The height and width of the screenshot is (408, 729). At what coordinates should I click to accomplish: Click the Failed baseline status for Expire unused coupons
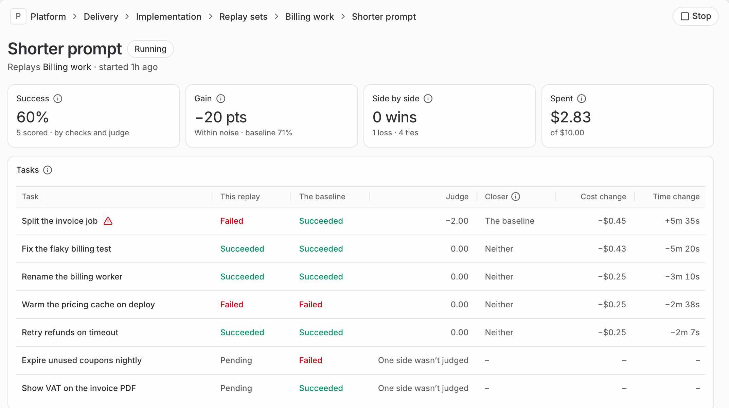coord(310,360)
